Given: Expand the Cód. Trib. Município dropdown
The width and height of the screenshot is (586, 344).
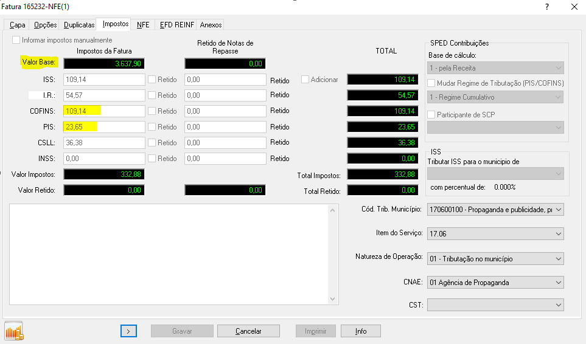Looking at the screenshot, I should tap(495, 210).
